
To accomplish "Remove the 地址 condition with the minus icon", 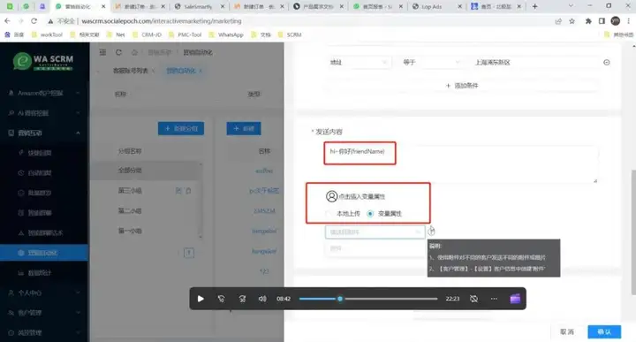I will tap(606, 62).
